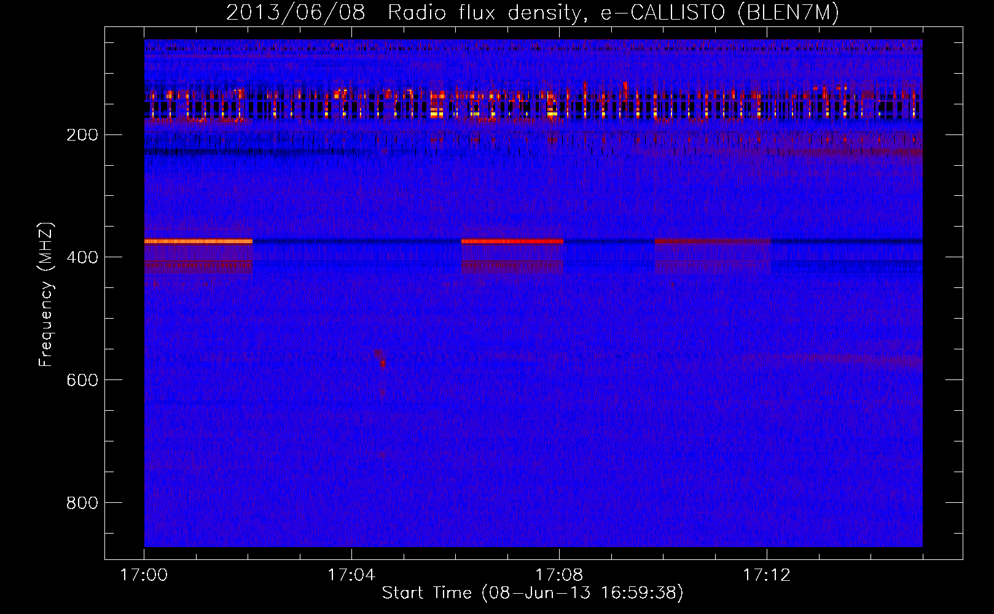This screenshot has width=994, height=614.
Task: Select the 'Frequency (MHZ)' axis label
Action: 45,294
